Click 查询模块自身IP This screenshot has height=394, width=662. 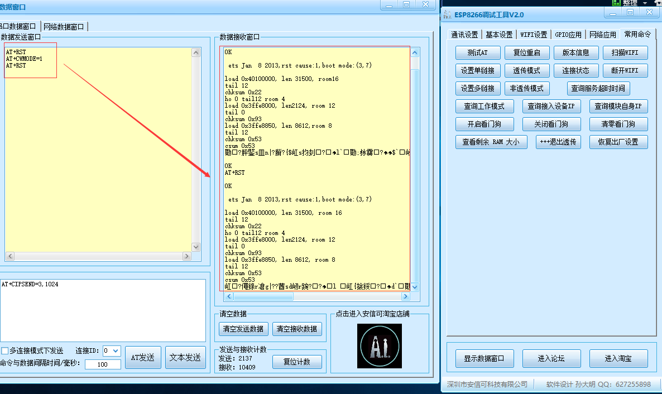618,106
